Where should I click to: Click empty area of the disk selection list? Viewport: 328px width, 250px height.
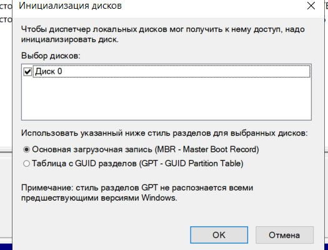(166, 98)
